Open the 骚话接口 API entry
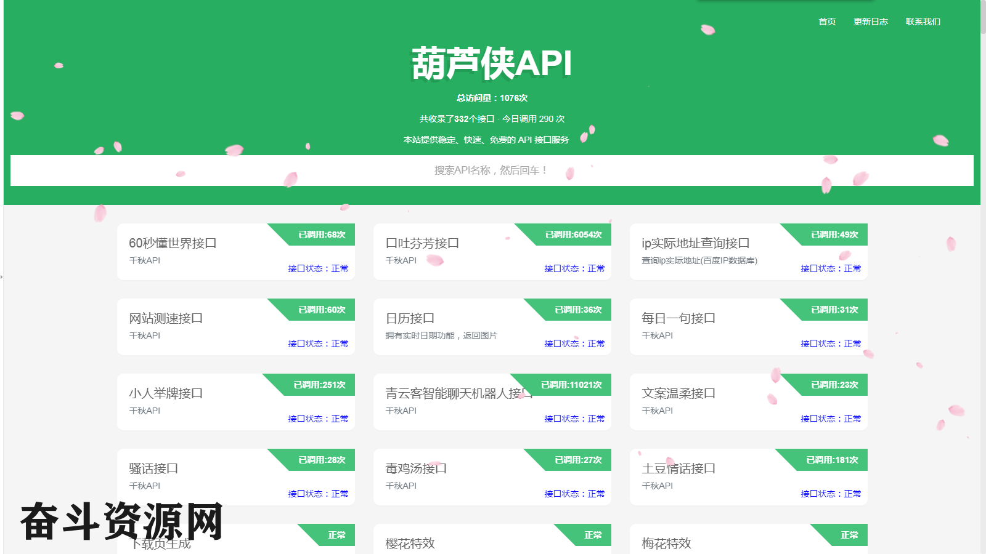986x554 pixels. pos(153,469)
